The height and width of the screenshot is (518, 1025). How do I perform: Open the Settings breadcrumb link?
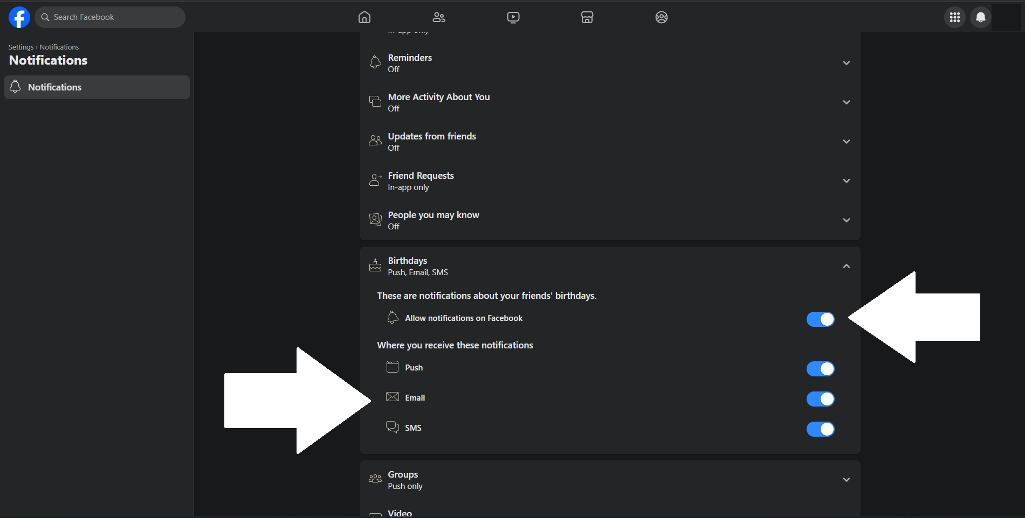[x=20, y=47]
